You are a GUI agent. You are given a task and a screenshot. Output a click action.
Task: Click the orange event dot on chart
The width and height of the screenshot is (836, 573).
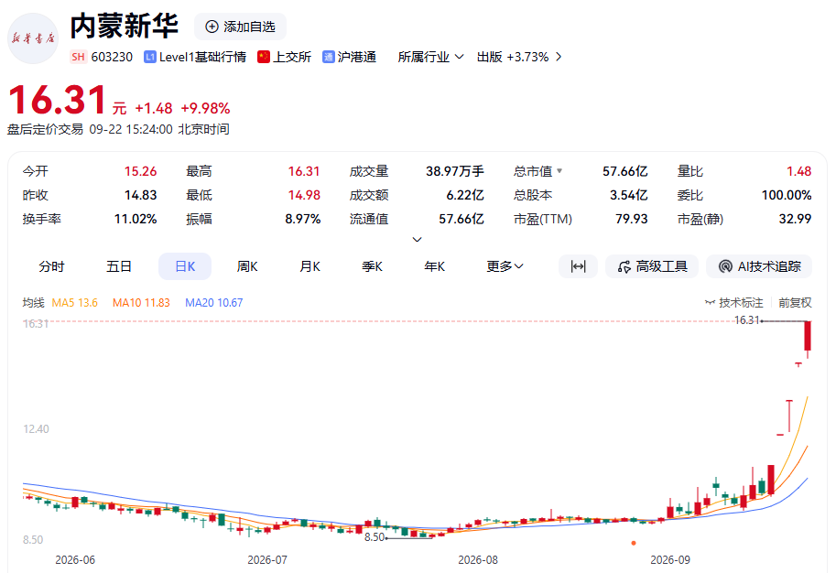(634, 543)
